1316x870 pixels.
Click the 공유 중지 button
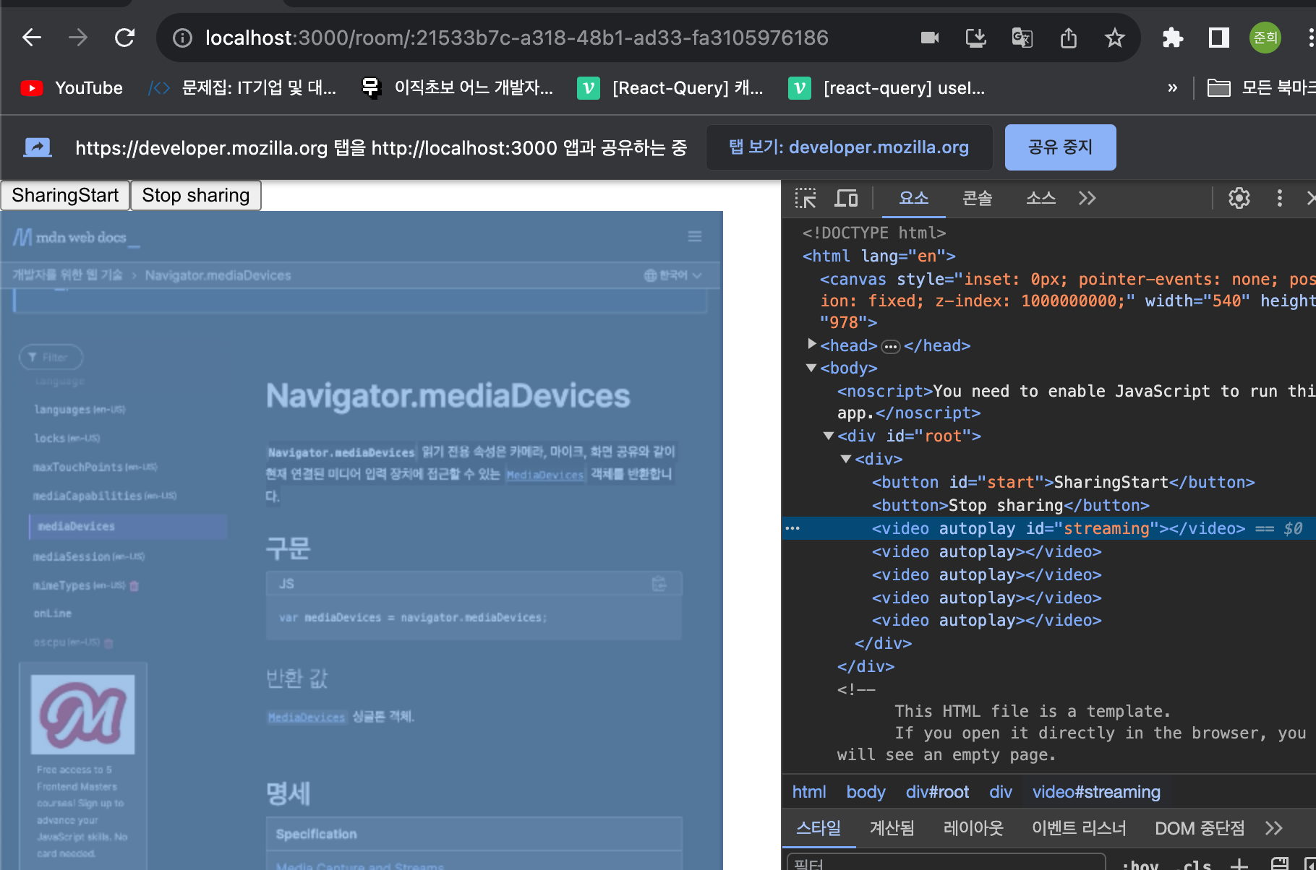[x=1060, y=147]
